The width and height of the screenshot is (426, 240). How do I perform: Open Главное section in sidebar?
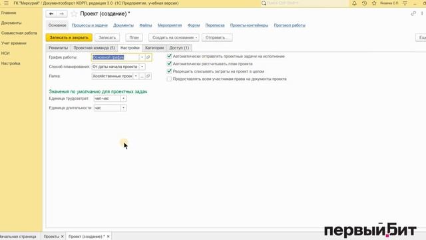click(9, 13)
